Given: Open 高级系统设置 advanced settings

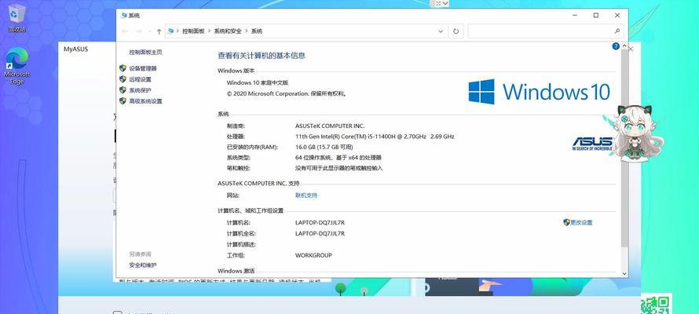Looking at the screenshot, I should [x=145, y=101].
